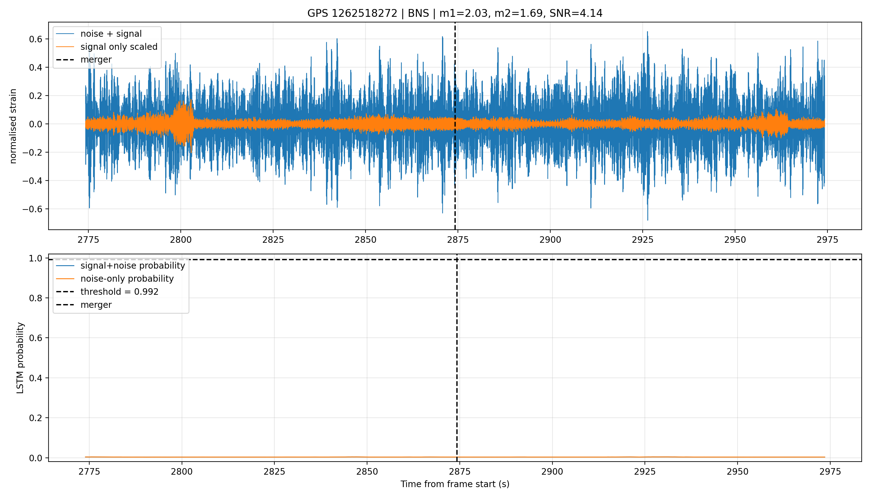The image size is (871, 498).
Task: Click the −0.6 tick on the strain axis
Action: [x=32, y=209]
